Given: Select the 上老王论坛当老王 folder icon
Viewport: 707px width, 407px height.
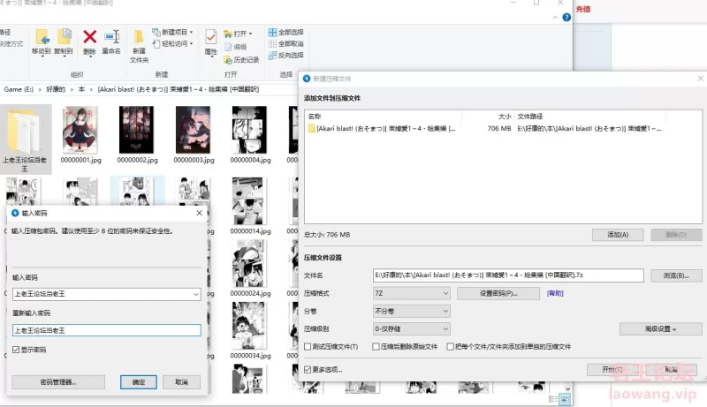Looking at the screenshot, I should click(x=25, y=139).
